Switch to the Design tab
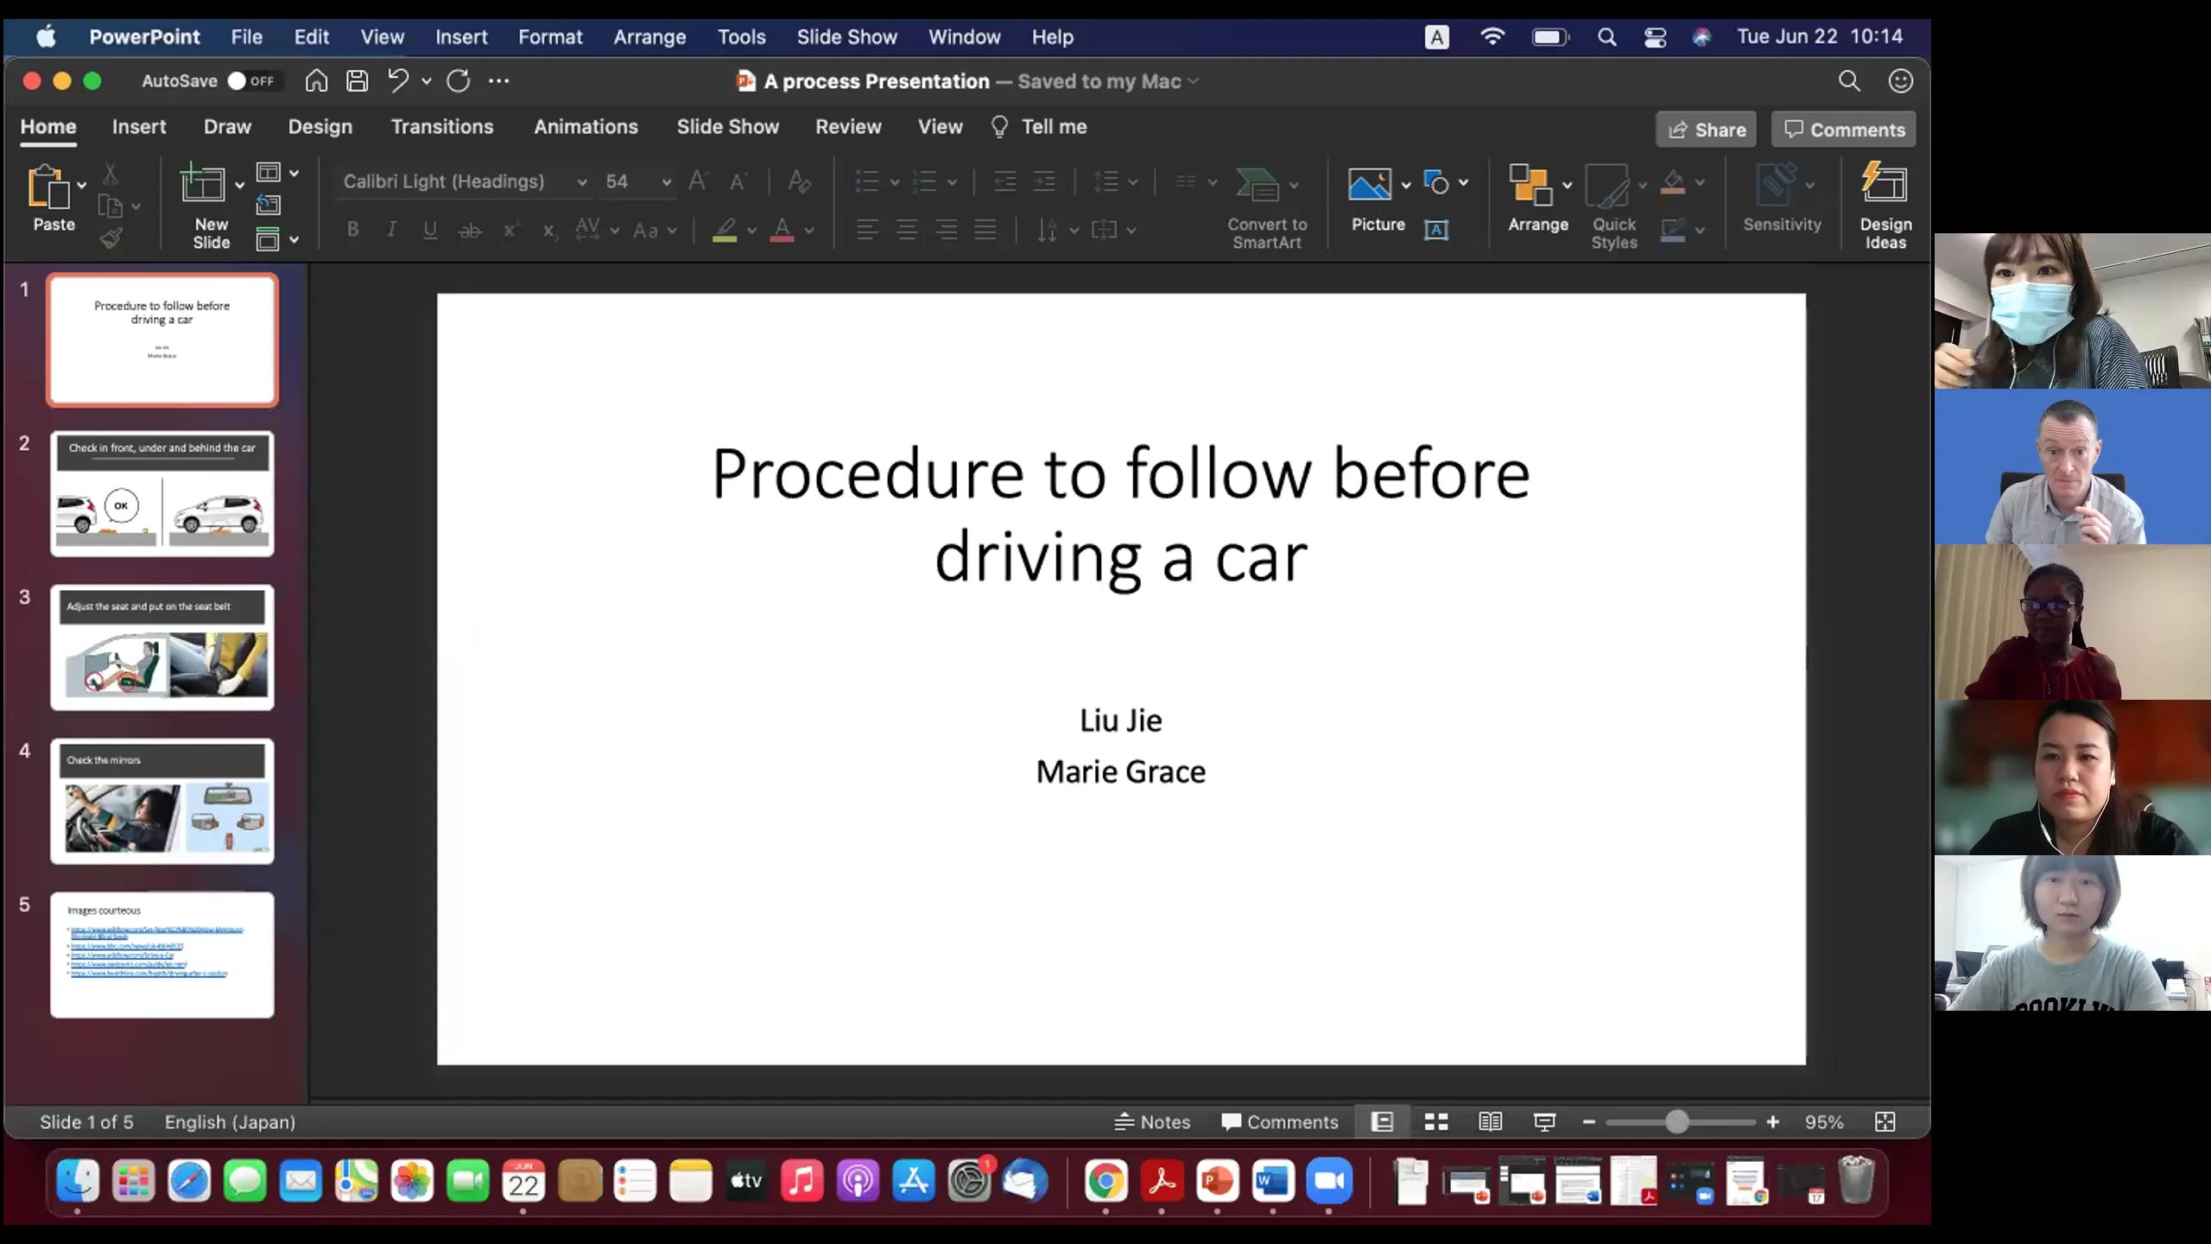The height and width of the screenshot is (1244, 2211). tap(320, 127)
